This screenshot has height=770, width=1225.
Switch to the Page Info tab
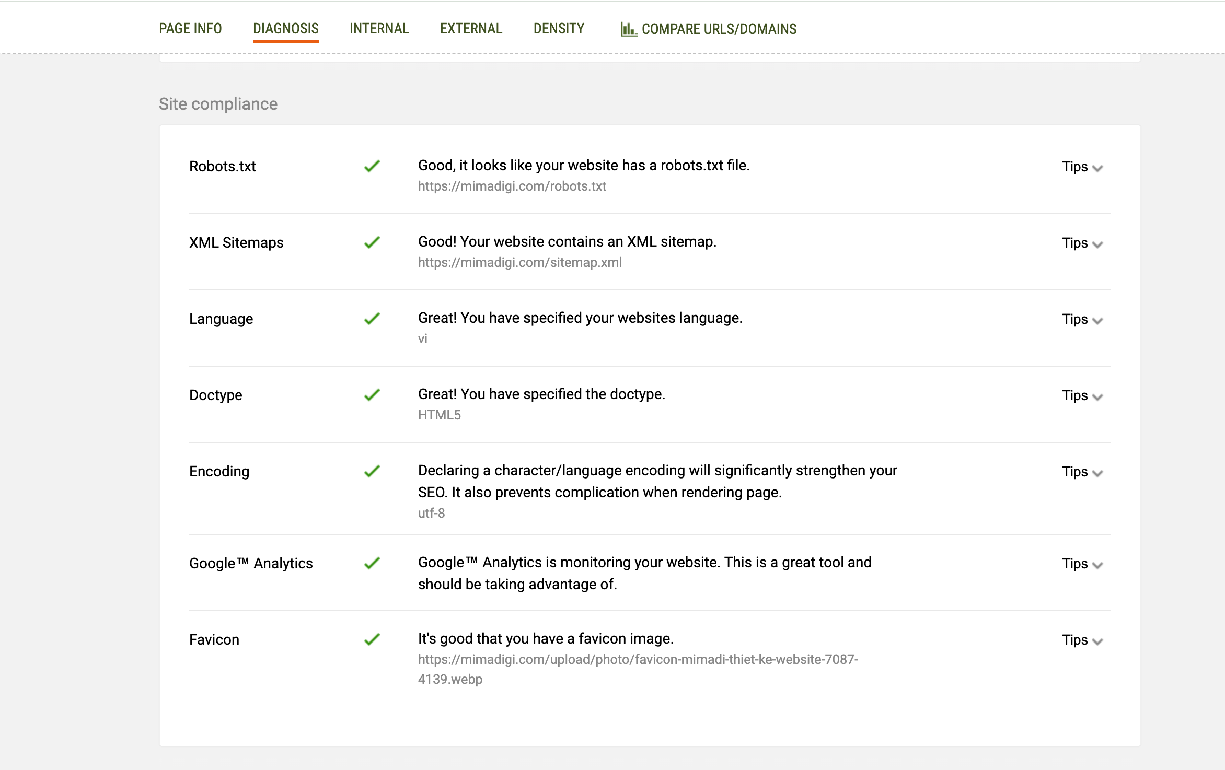(190, 29)
